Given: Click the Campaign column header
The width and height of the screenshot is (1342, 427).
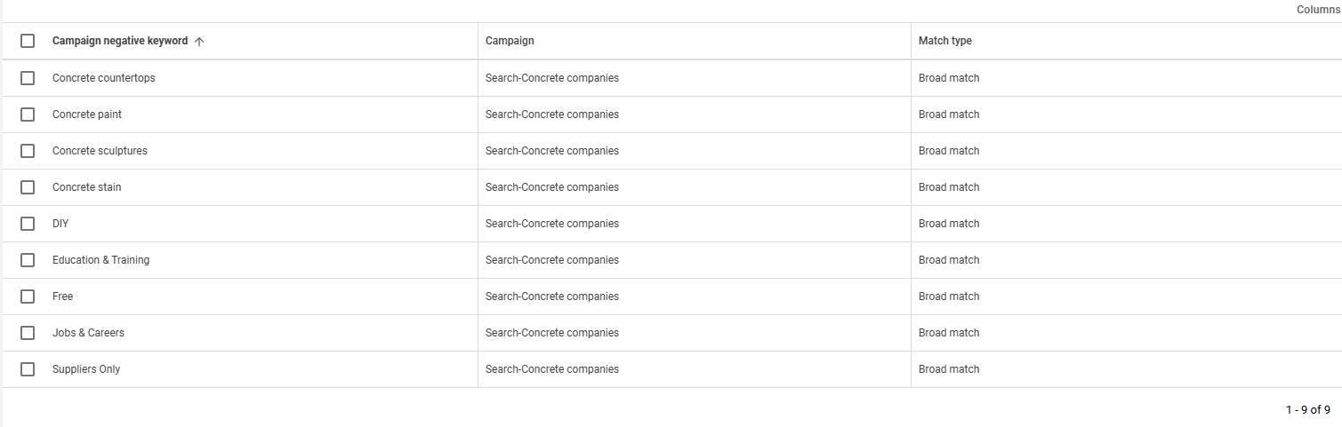Looking at the screenshot, I should (x=510, y=41).
